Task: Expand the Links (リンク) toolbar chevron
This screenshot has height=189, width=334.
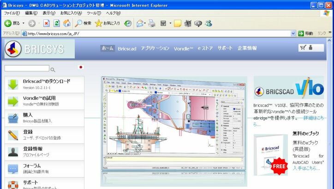Action: coord(330,33)
